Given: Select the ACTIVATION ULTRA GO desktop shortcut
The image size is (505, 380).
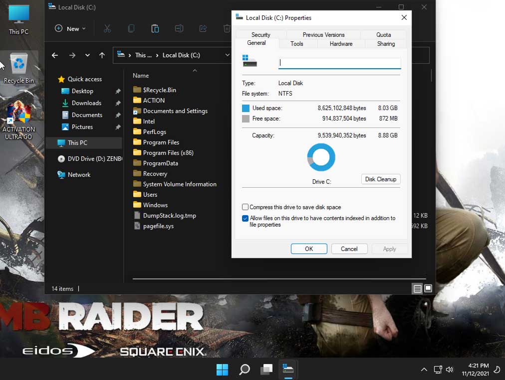Looking at the screenshot, I should click(x=18, y=121).
